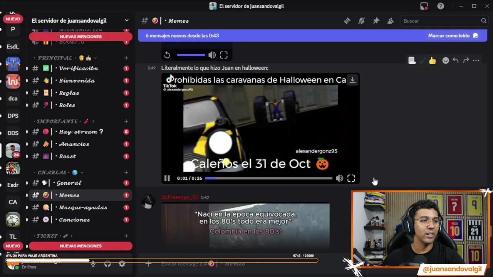
Task: Open the Reglas channel
Action: click(x=80, y=93)
